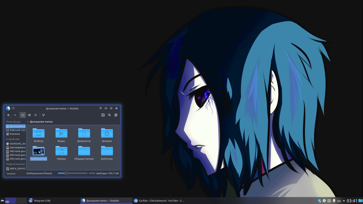Go forward using Dolphin's forward arrow

pyautogui.click(x=15, y=115)
